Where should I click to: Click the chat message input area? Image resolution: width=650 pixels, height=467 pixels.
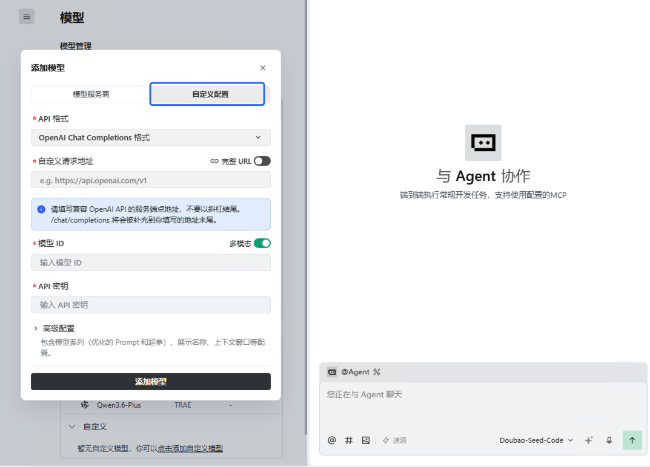click(x=483, y=406)
